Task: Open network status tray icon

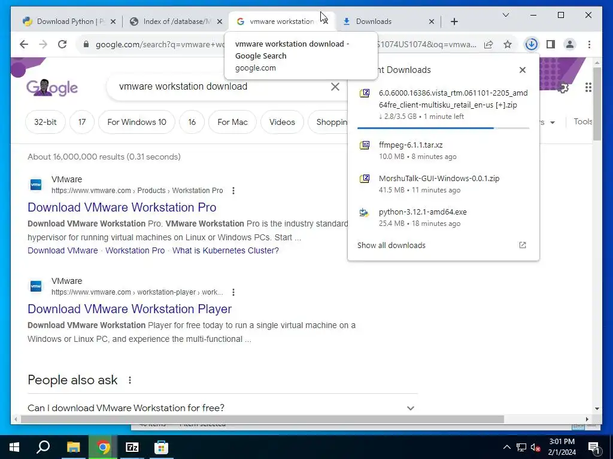Action: point(521,447)
